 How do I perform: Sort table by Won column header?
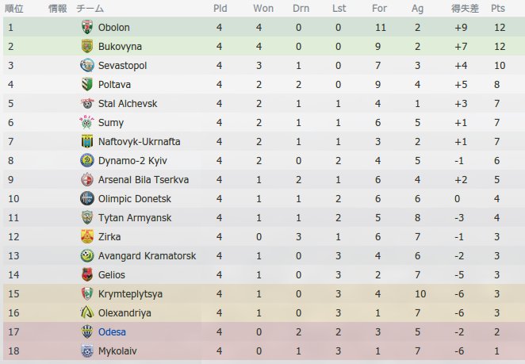pyautogui.click(x=263, y=8)
